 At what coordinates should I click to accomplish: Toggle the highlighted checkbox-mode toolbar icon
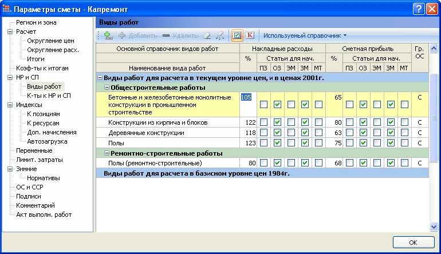(237, 35)
